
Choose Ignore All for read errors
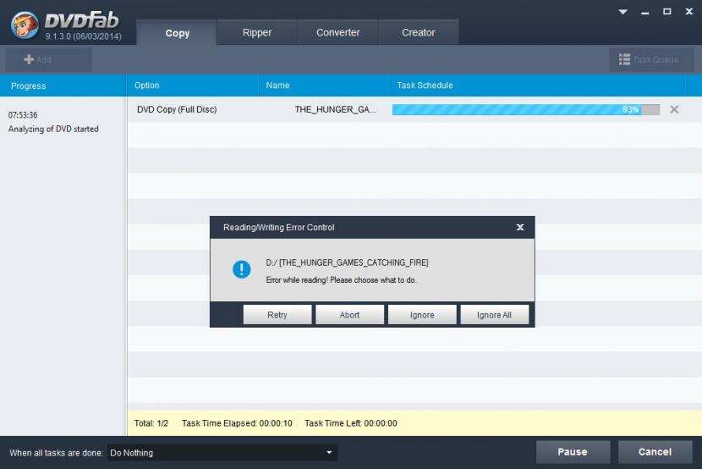tap(494, 315)
